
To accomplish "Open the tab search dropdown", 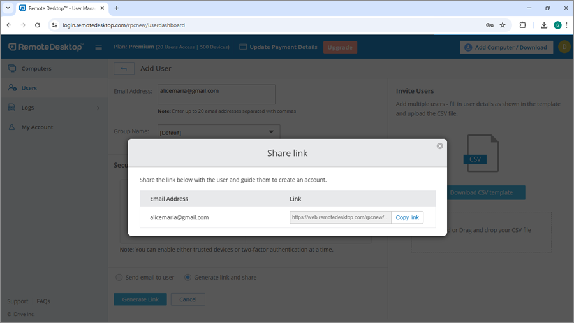I will pos(8,8).
